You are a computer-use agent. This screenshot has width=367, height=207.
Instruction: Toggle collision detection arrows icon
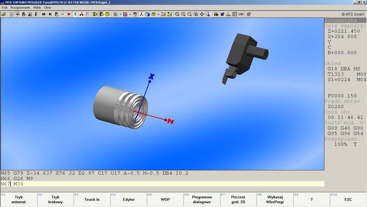[81, 14]
